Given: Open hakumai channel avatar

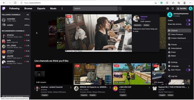Looking at the screenshot, I should (x=136, y=19).
